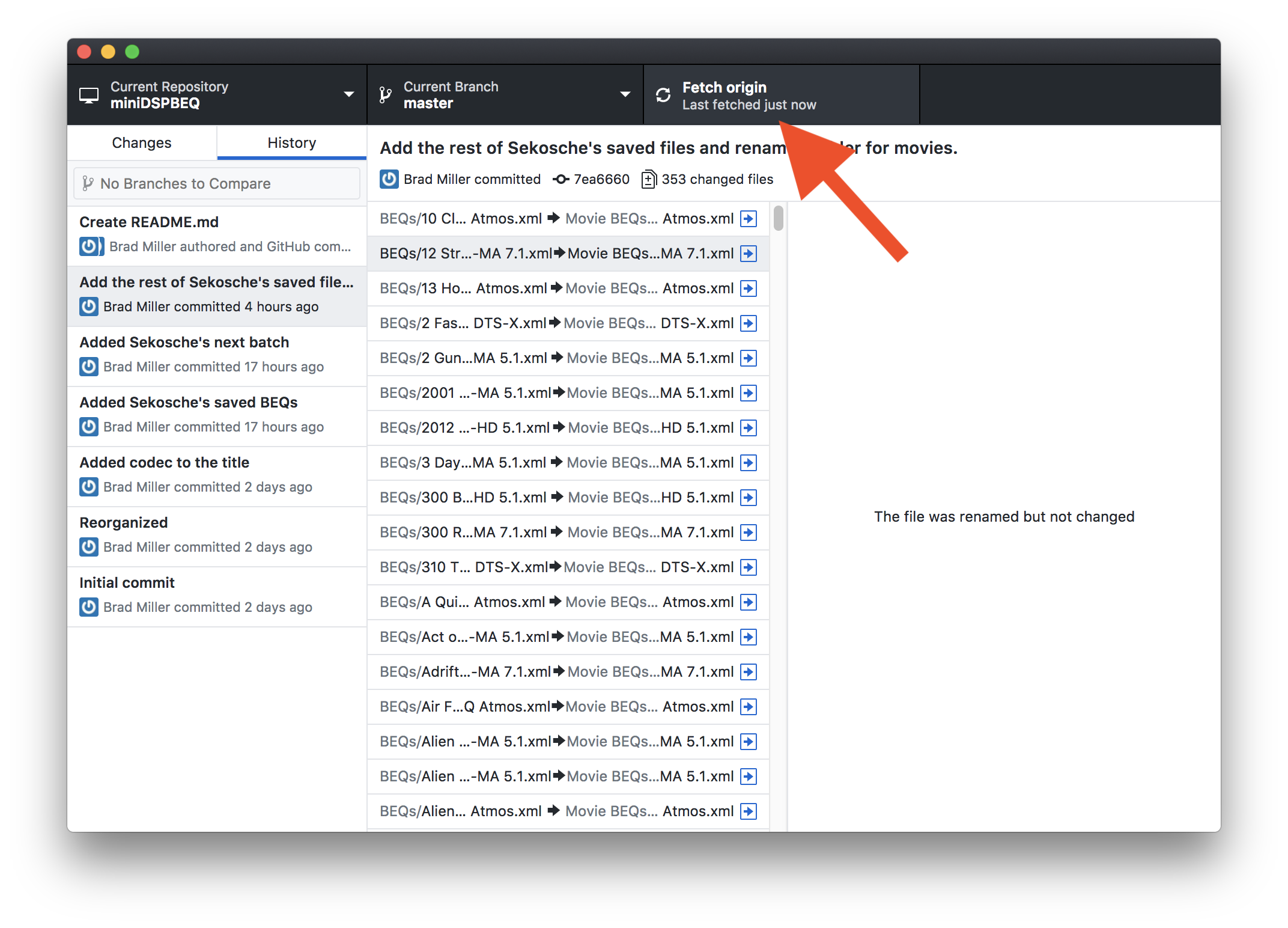
Task: Click renamed status icon for BEQs/10 Cl... Atmos.xml
Action: 749,219
